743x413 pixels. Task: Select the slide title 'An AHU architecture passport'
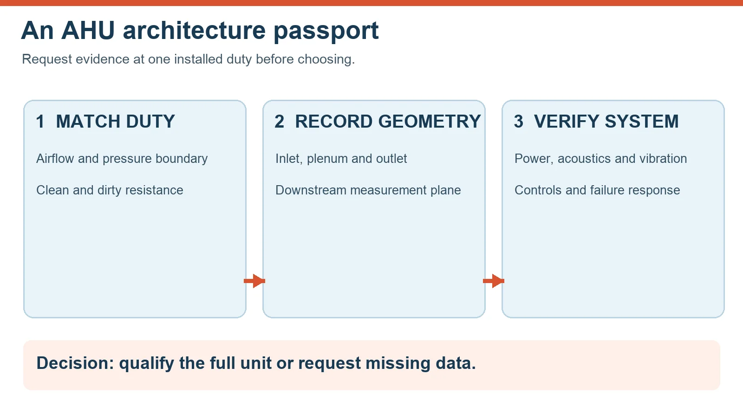click(x=200, y=31)
